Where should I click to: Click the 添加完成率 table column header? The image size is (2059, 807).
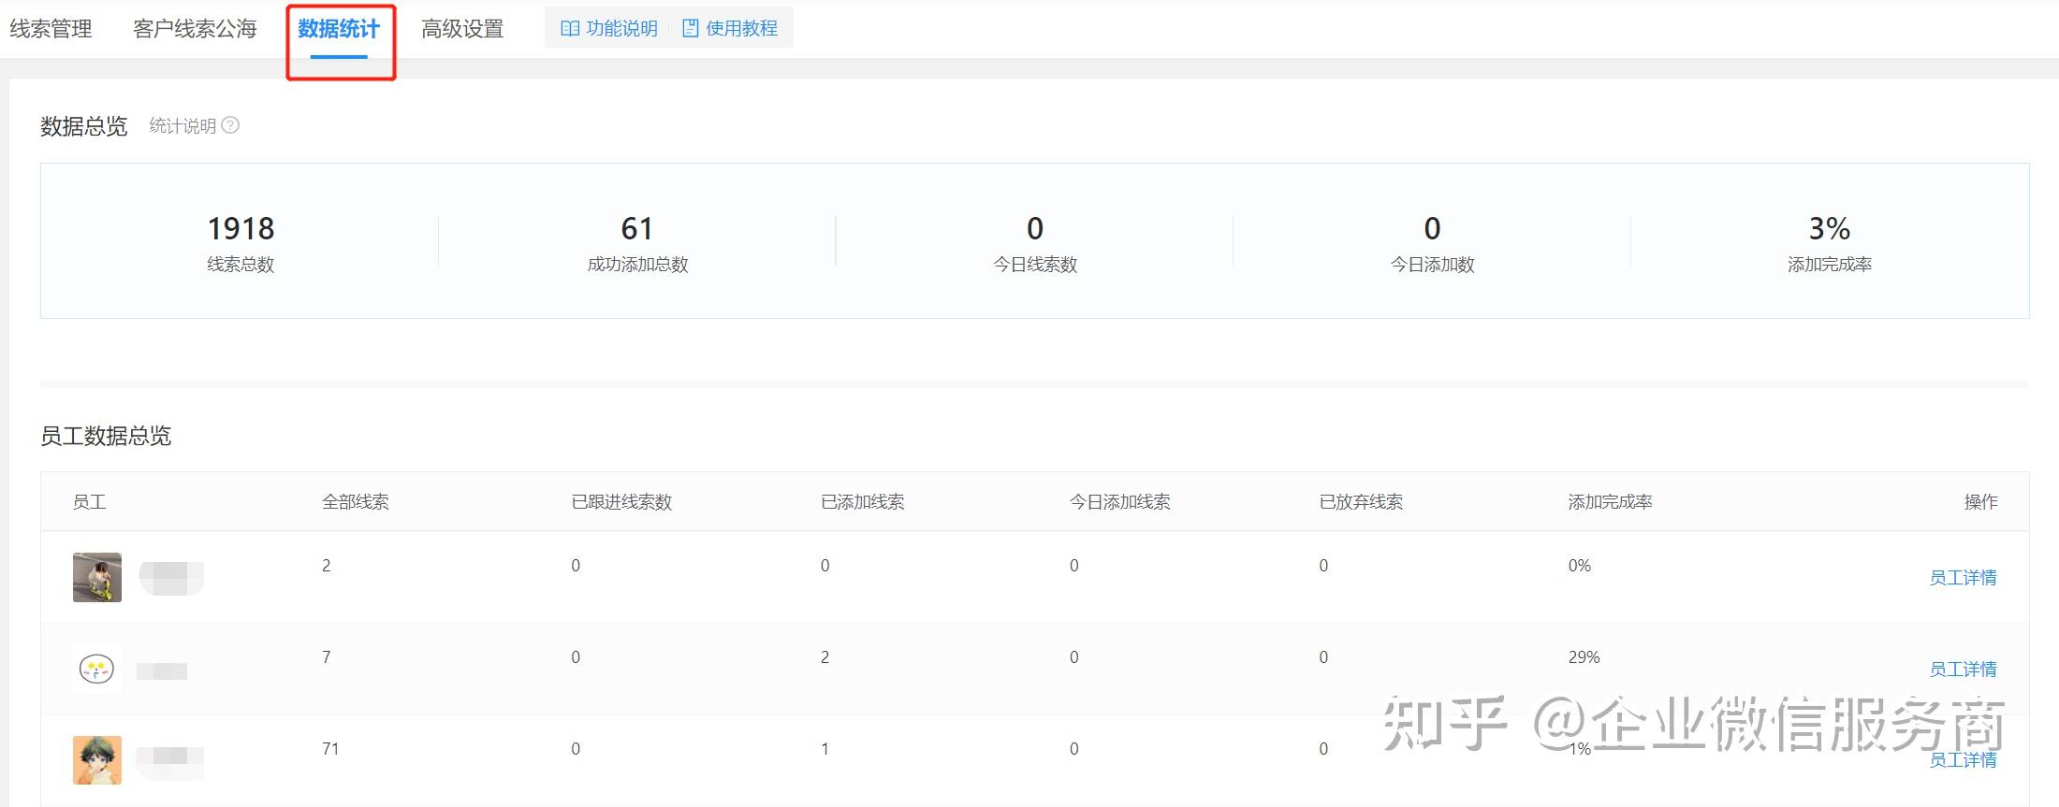(x=1610, y=502)
